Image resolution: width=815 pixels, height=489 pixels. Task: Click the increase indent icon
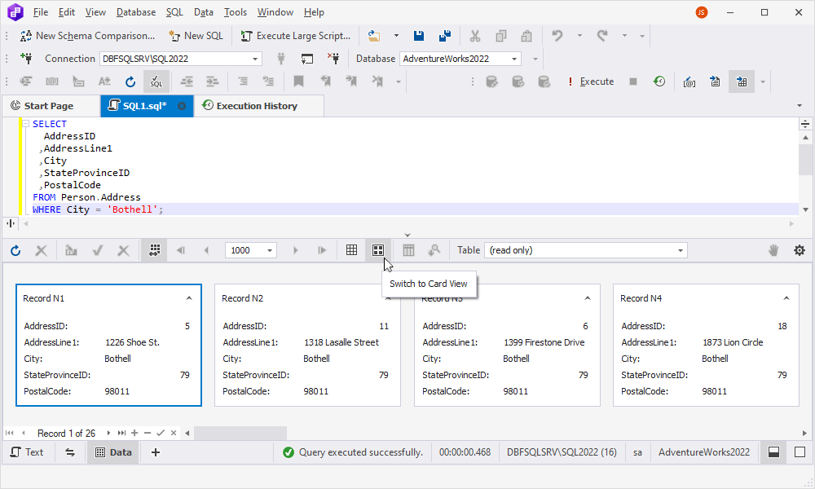click(x=213, y=81)
